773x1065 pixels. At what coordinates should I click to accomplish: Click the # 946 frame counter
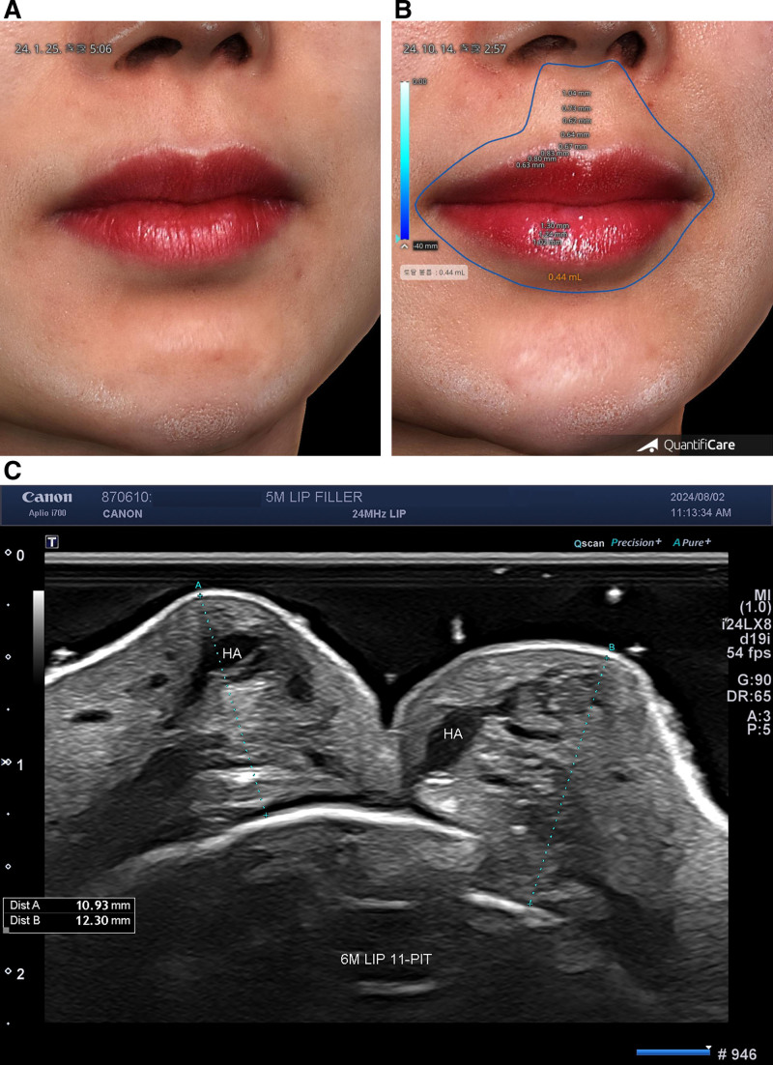pyautogui.click(x=737, y=1054)
